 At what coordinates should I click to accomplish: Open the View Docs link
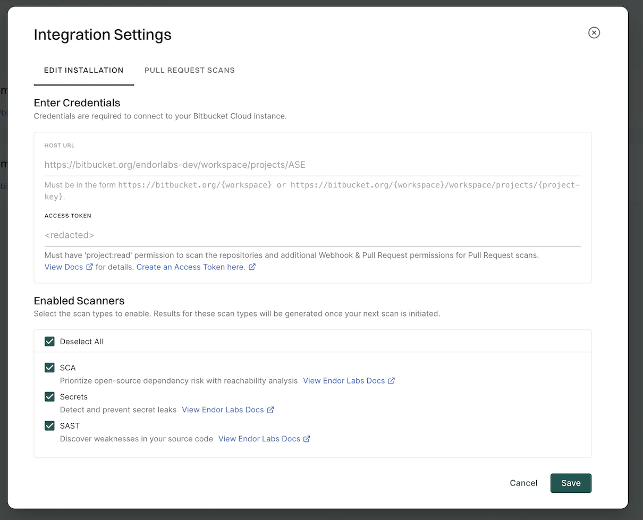63,267
